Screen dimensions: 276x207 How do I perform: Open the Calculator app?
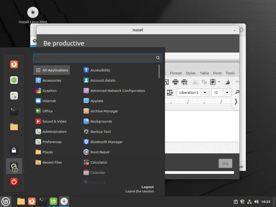(x=95, y=162)
